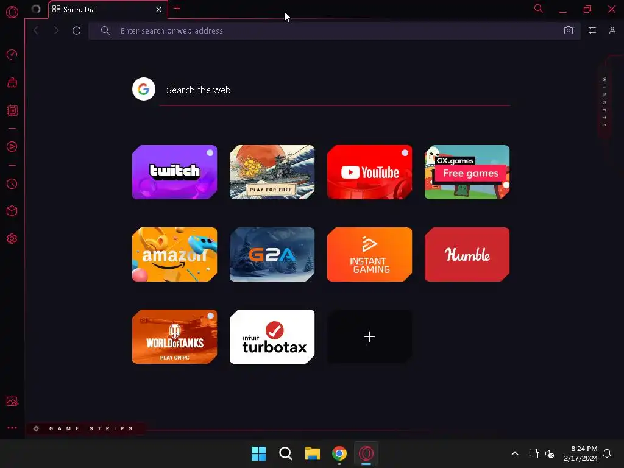Viewport: 624px width, 468px height.
Task: Click the search tabs magnifier icon
Action: click(x=539, y=9)
